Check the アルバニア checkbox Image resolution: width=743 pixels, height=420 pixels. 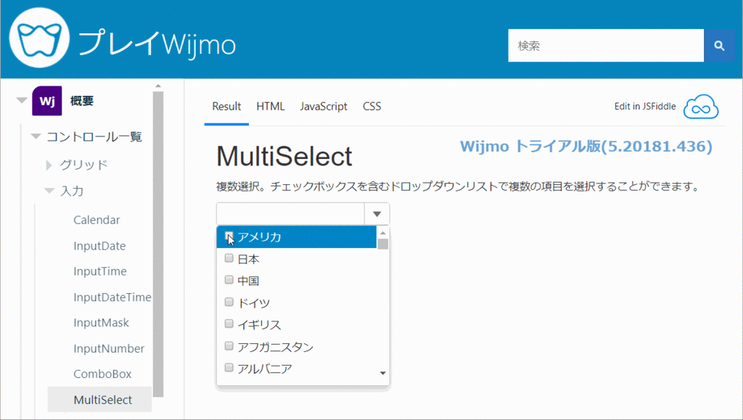[x=229, y=368]
